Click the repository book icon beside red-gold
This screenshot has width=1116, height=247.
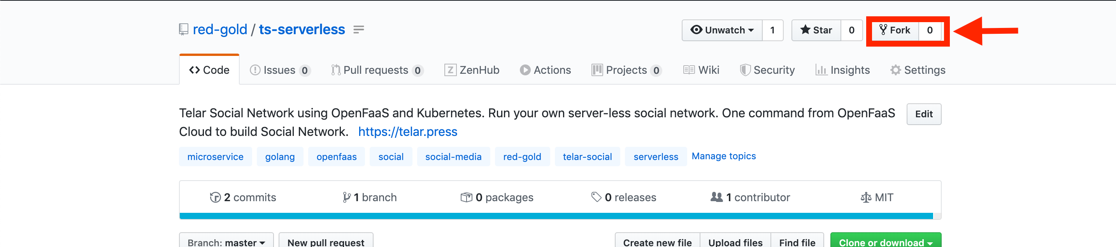[x=183, y=30]
